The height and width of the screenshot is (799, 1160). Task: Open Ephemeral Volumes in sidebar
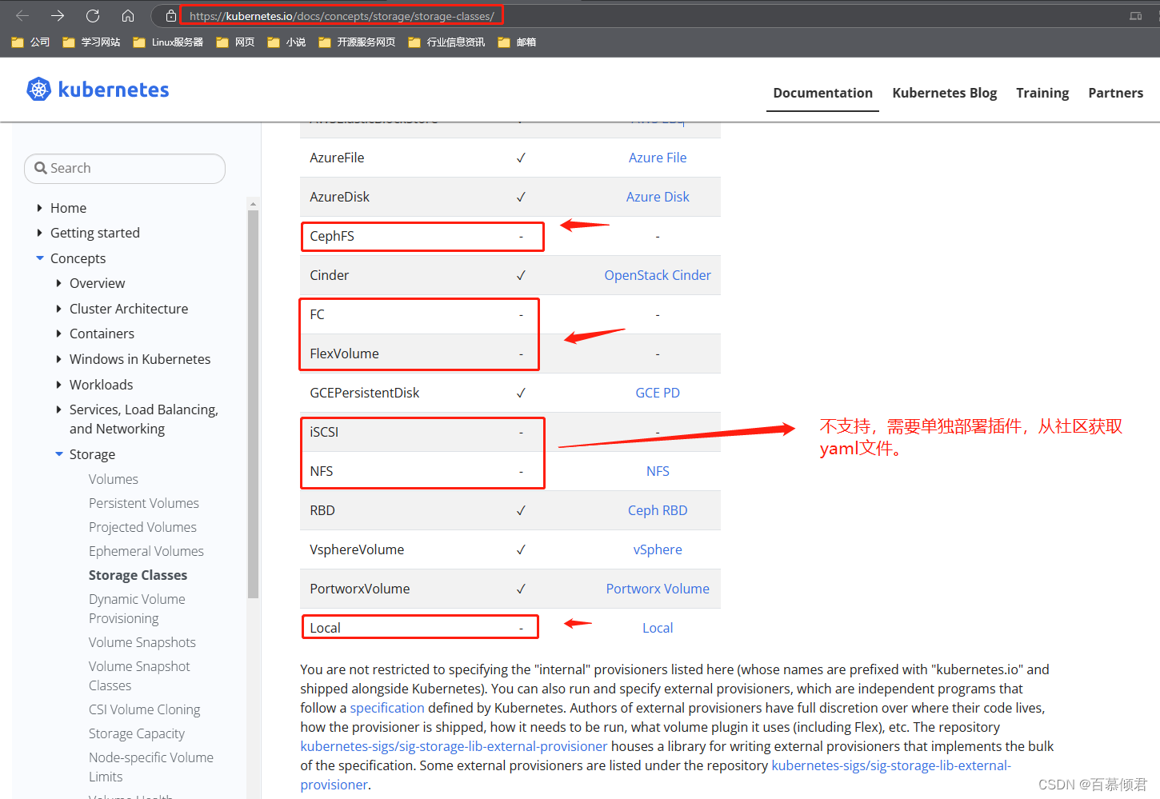coord(146,551)
